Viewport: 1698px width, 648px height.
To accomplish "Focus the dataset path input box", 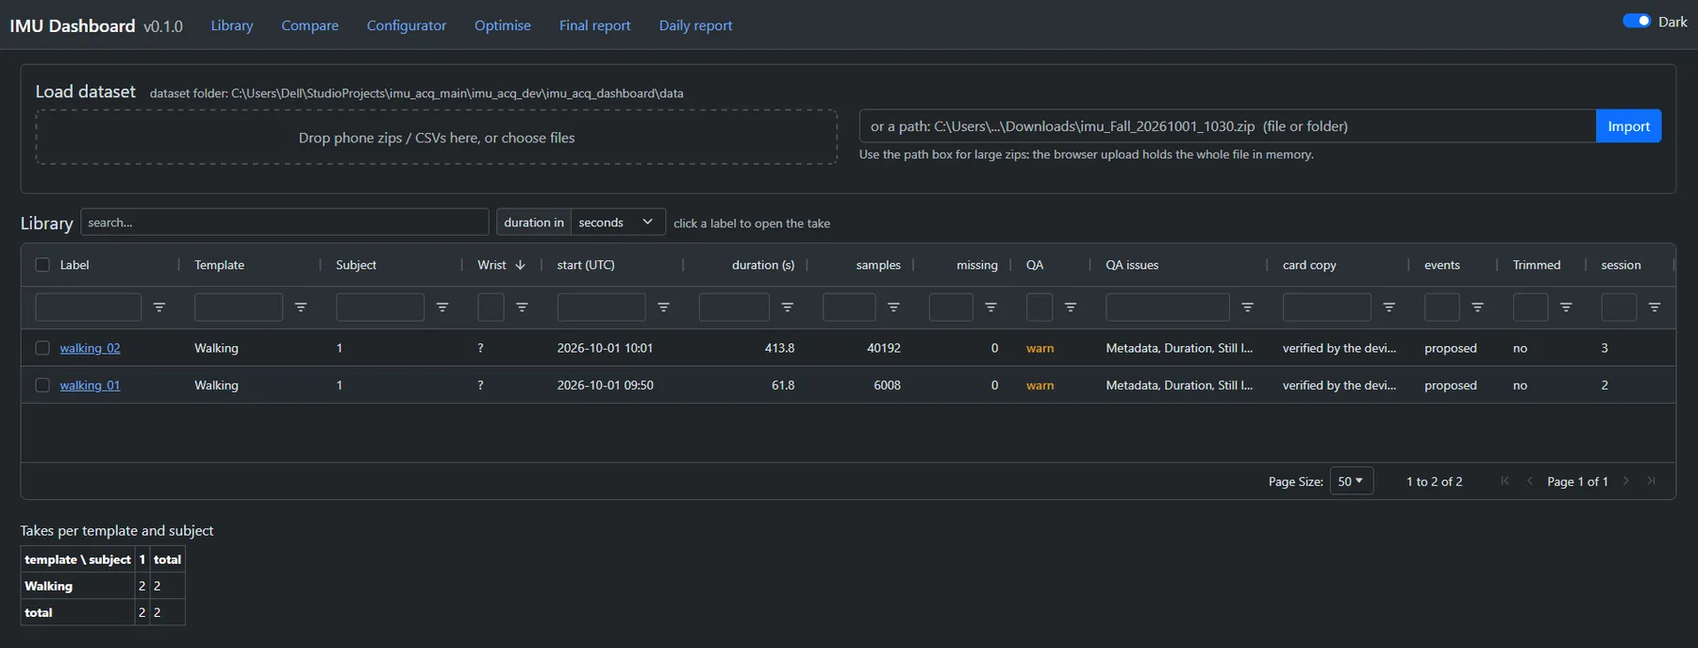I will tap(1227, 126).
